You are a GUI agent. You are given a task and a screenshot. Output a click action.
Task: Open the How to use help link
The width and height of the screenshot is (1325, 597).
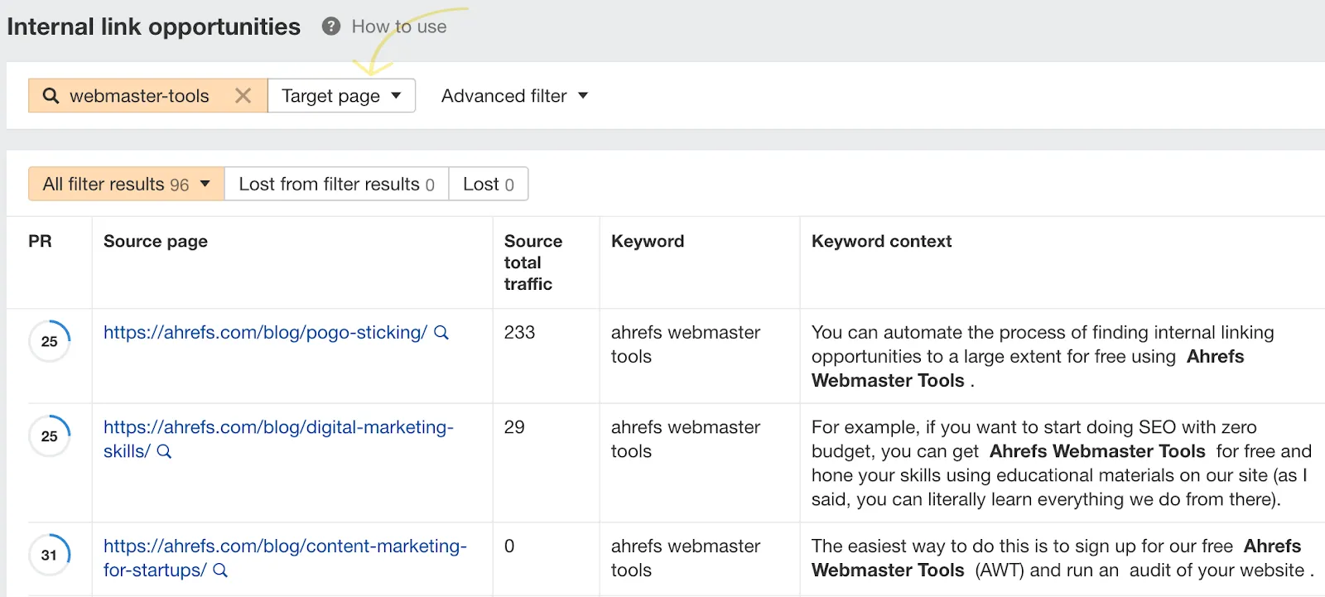tap(399, 26)
